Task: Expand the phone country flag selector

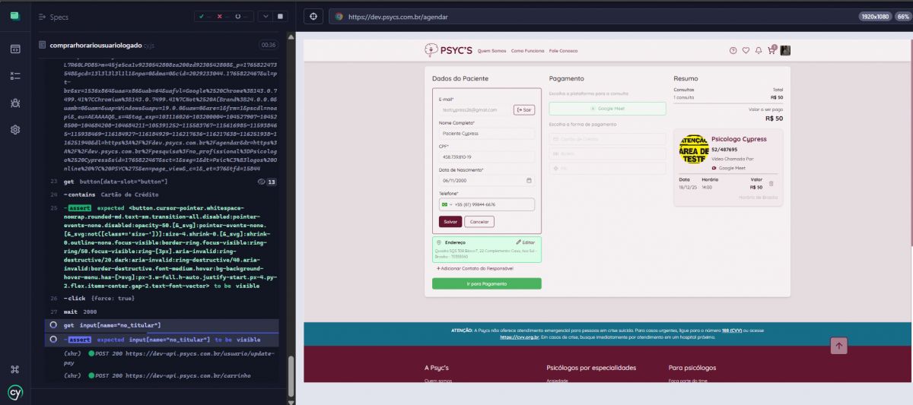Action: point(446,204)
